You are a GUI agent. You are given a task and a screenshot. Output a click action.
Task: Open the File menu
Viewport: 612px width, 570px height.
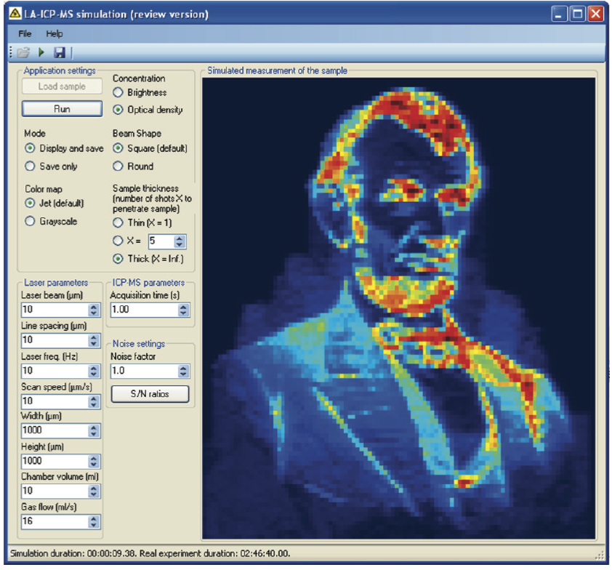pyautogui.click(x=25, y=33)
